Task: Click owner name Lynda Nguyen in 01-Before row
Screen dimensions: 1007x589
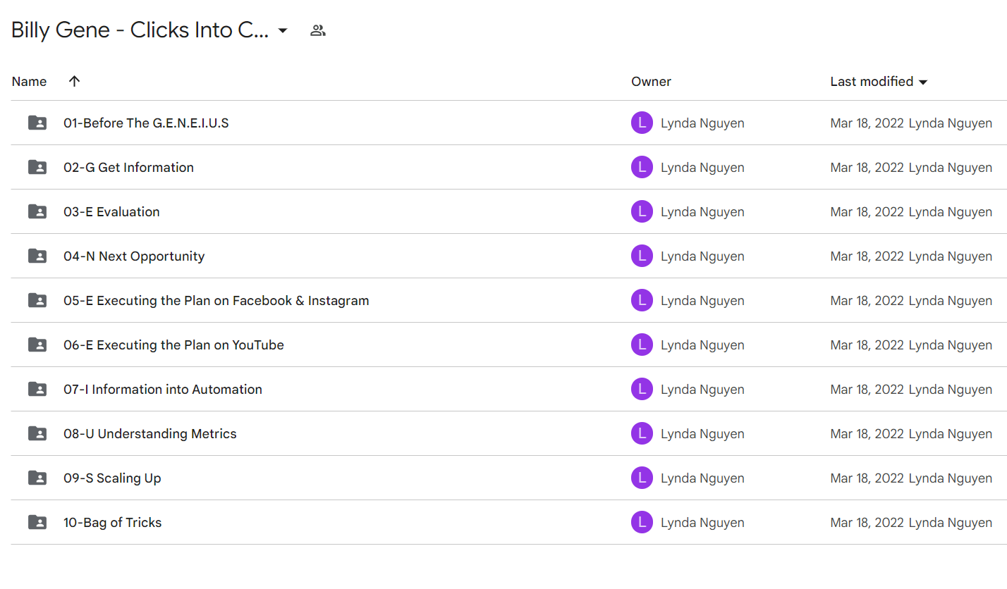Action: 702,123
